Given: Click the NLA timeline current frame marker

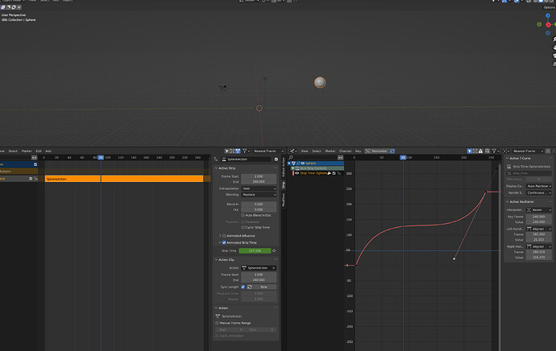Looking at the screenshot, I should (101, 157).
